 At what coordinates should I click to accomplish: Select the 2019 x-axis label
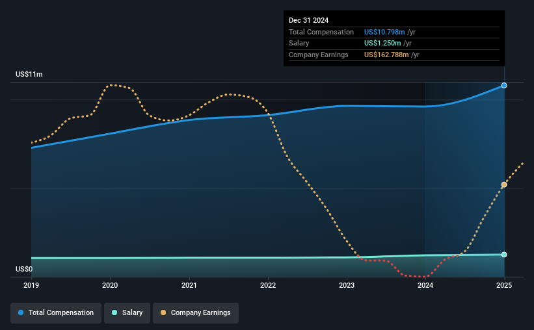click(x=31, y=285)
